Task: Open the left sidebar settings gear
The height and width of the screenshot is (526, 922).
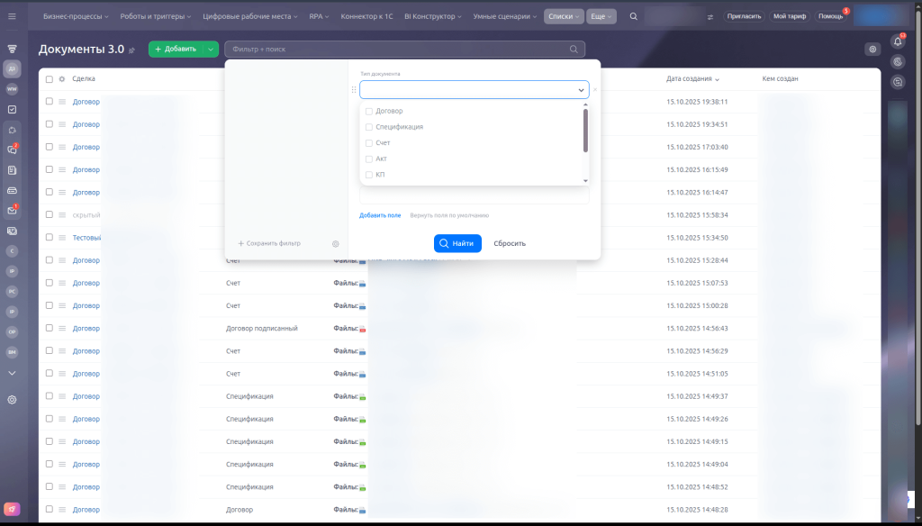Action: pos(12,399)
